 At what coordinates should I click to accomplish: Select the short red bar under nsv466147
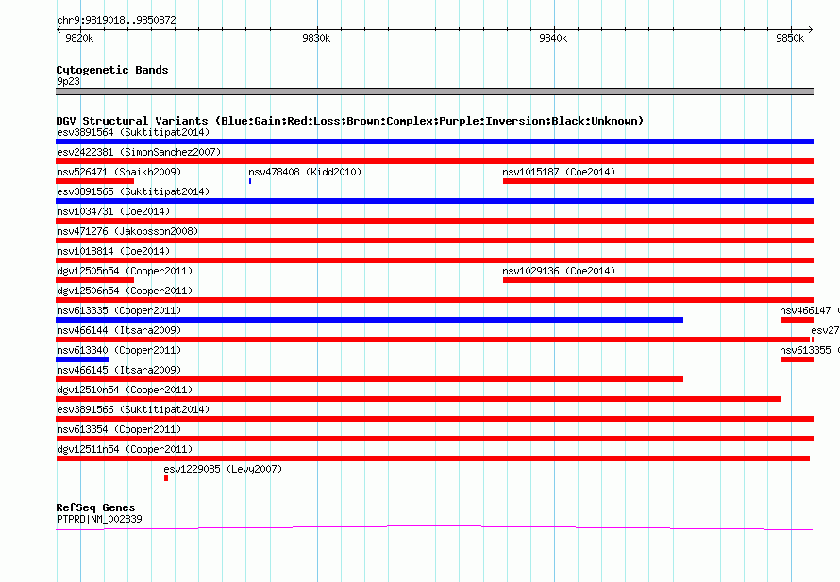coord(798,320)
